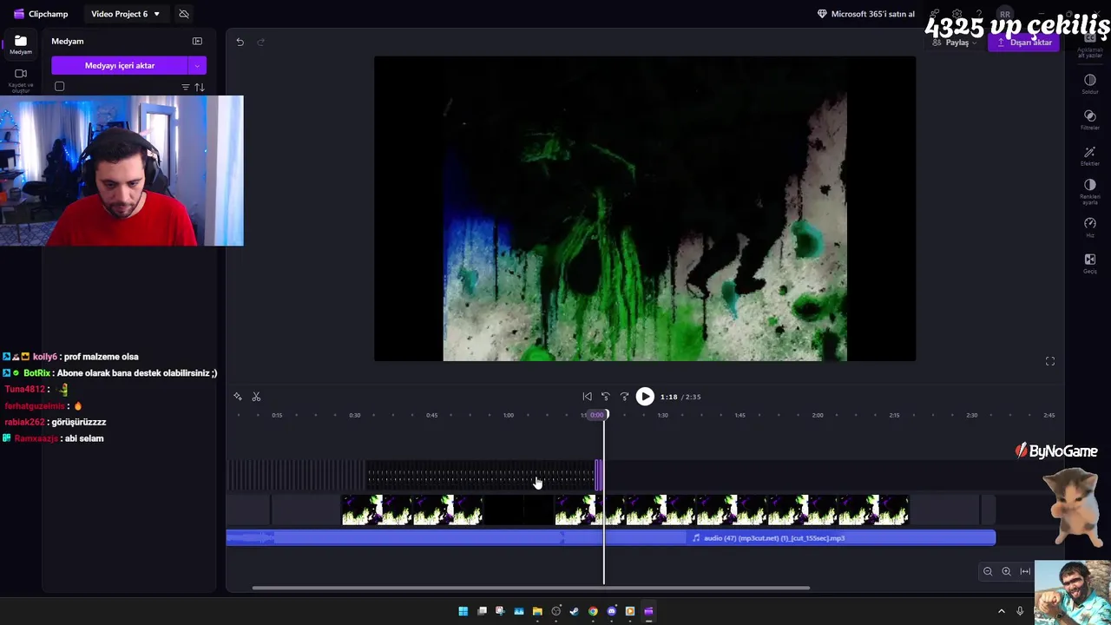This screenshot has height=625, width=1111.
Task: Click the timeline horizontal scrollbar
Action: pyautogui.click(x=531, y=588)
